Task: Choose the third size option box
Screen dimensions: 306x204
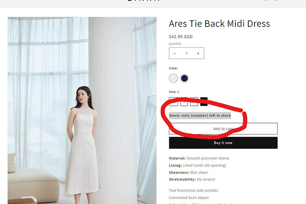Action: pyautogui.click(x=194, y=102)
